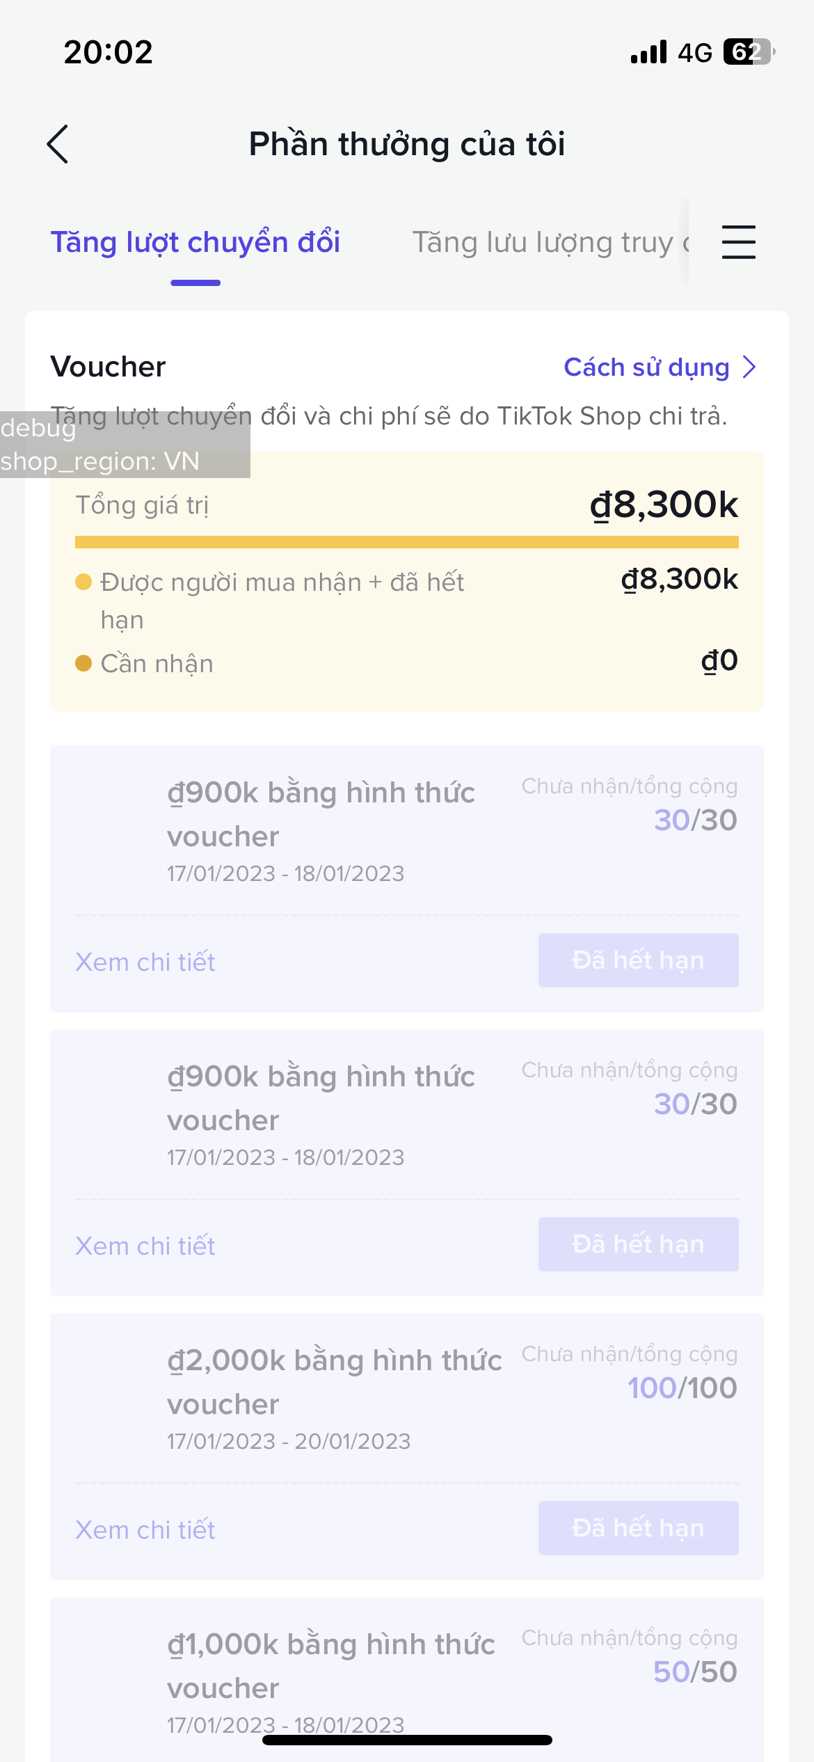Tap the Tổng giá trị đ8,300k amount
Viewport: 814px width, 1762px height.
pos(664,505)
